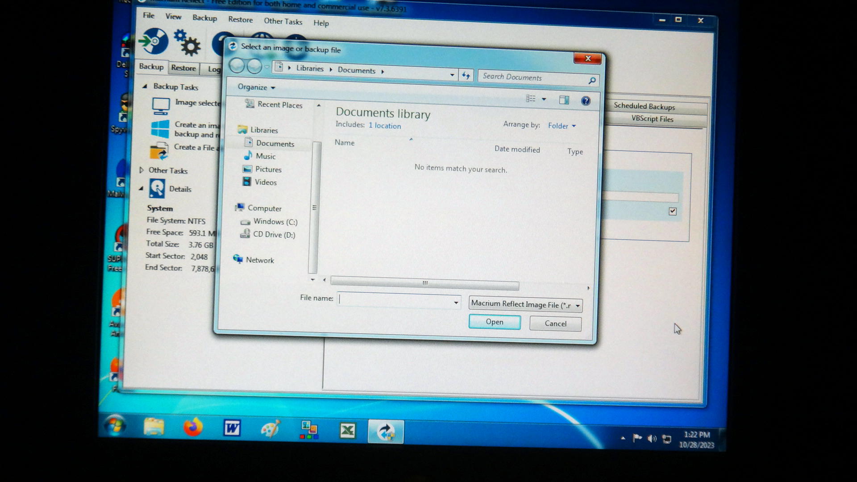The image size is (857, 482).
Task: Select Pictures library in navigation pane
Action: pos(262,169)
